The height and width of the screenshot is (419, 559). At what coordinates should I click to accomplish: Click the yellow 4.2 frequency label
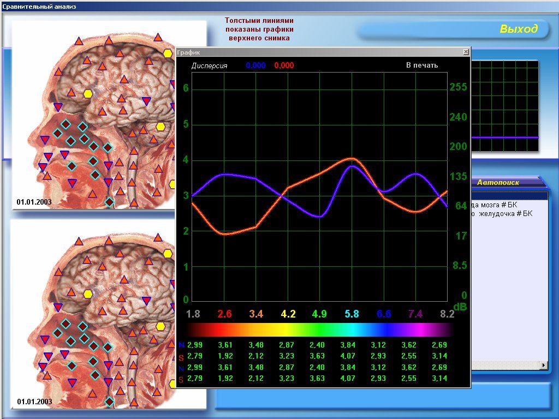pos(288,314)
